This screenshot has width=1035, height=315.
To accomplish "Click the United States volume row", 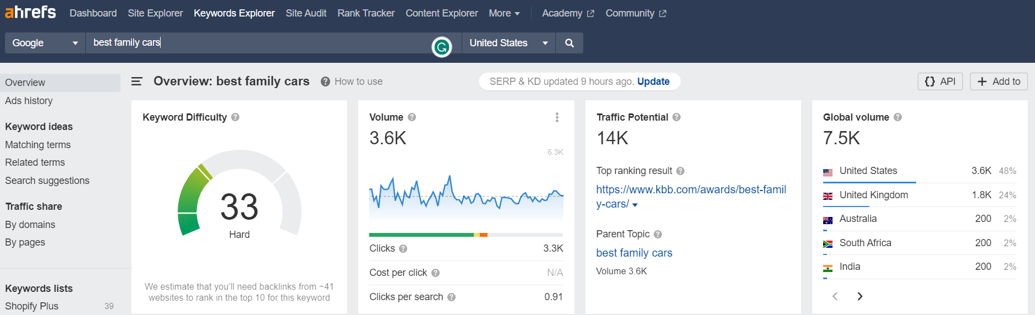I will pyautogui.click(x=919, y=171).
